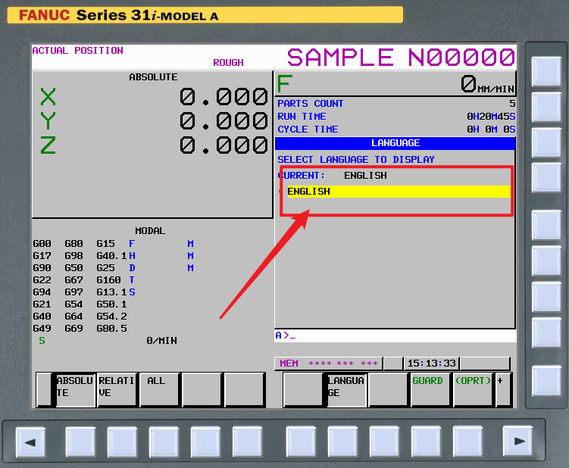Click the (OPRT) operation soft key

click(x=473, y=389)
